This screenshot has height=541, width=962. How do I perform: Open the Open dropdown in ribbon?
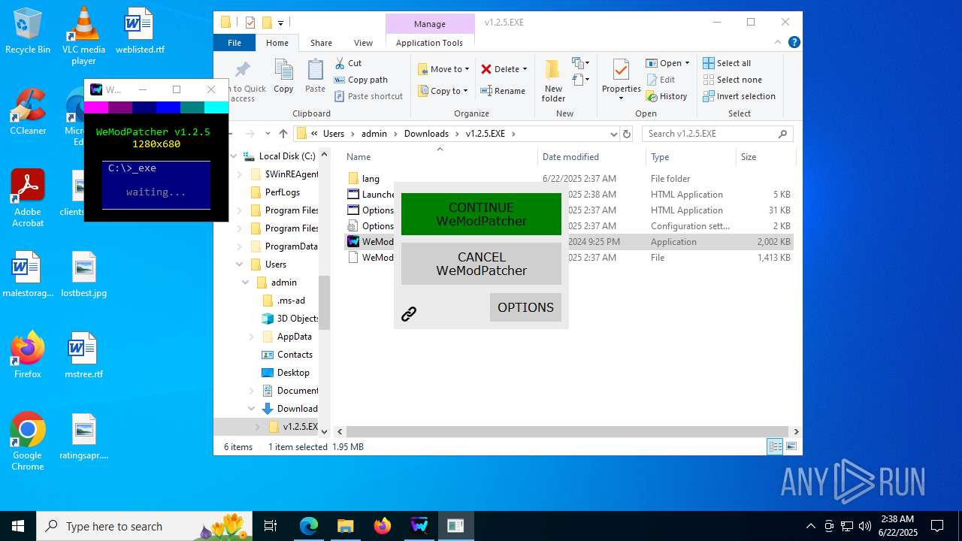(667, 63)
